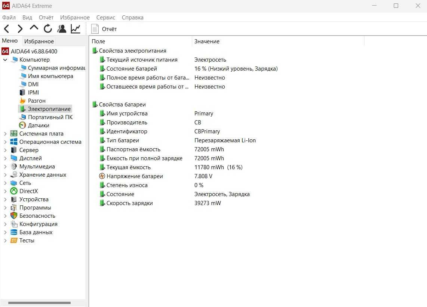Open the Файл menu
427x307 pixels.
pos(9,18)
